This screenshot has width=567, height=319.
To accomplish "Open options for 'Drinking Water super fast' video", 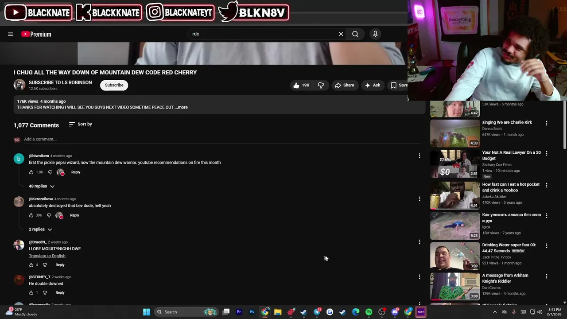I will click(x=546, y=245).
